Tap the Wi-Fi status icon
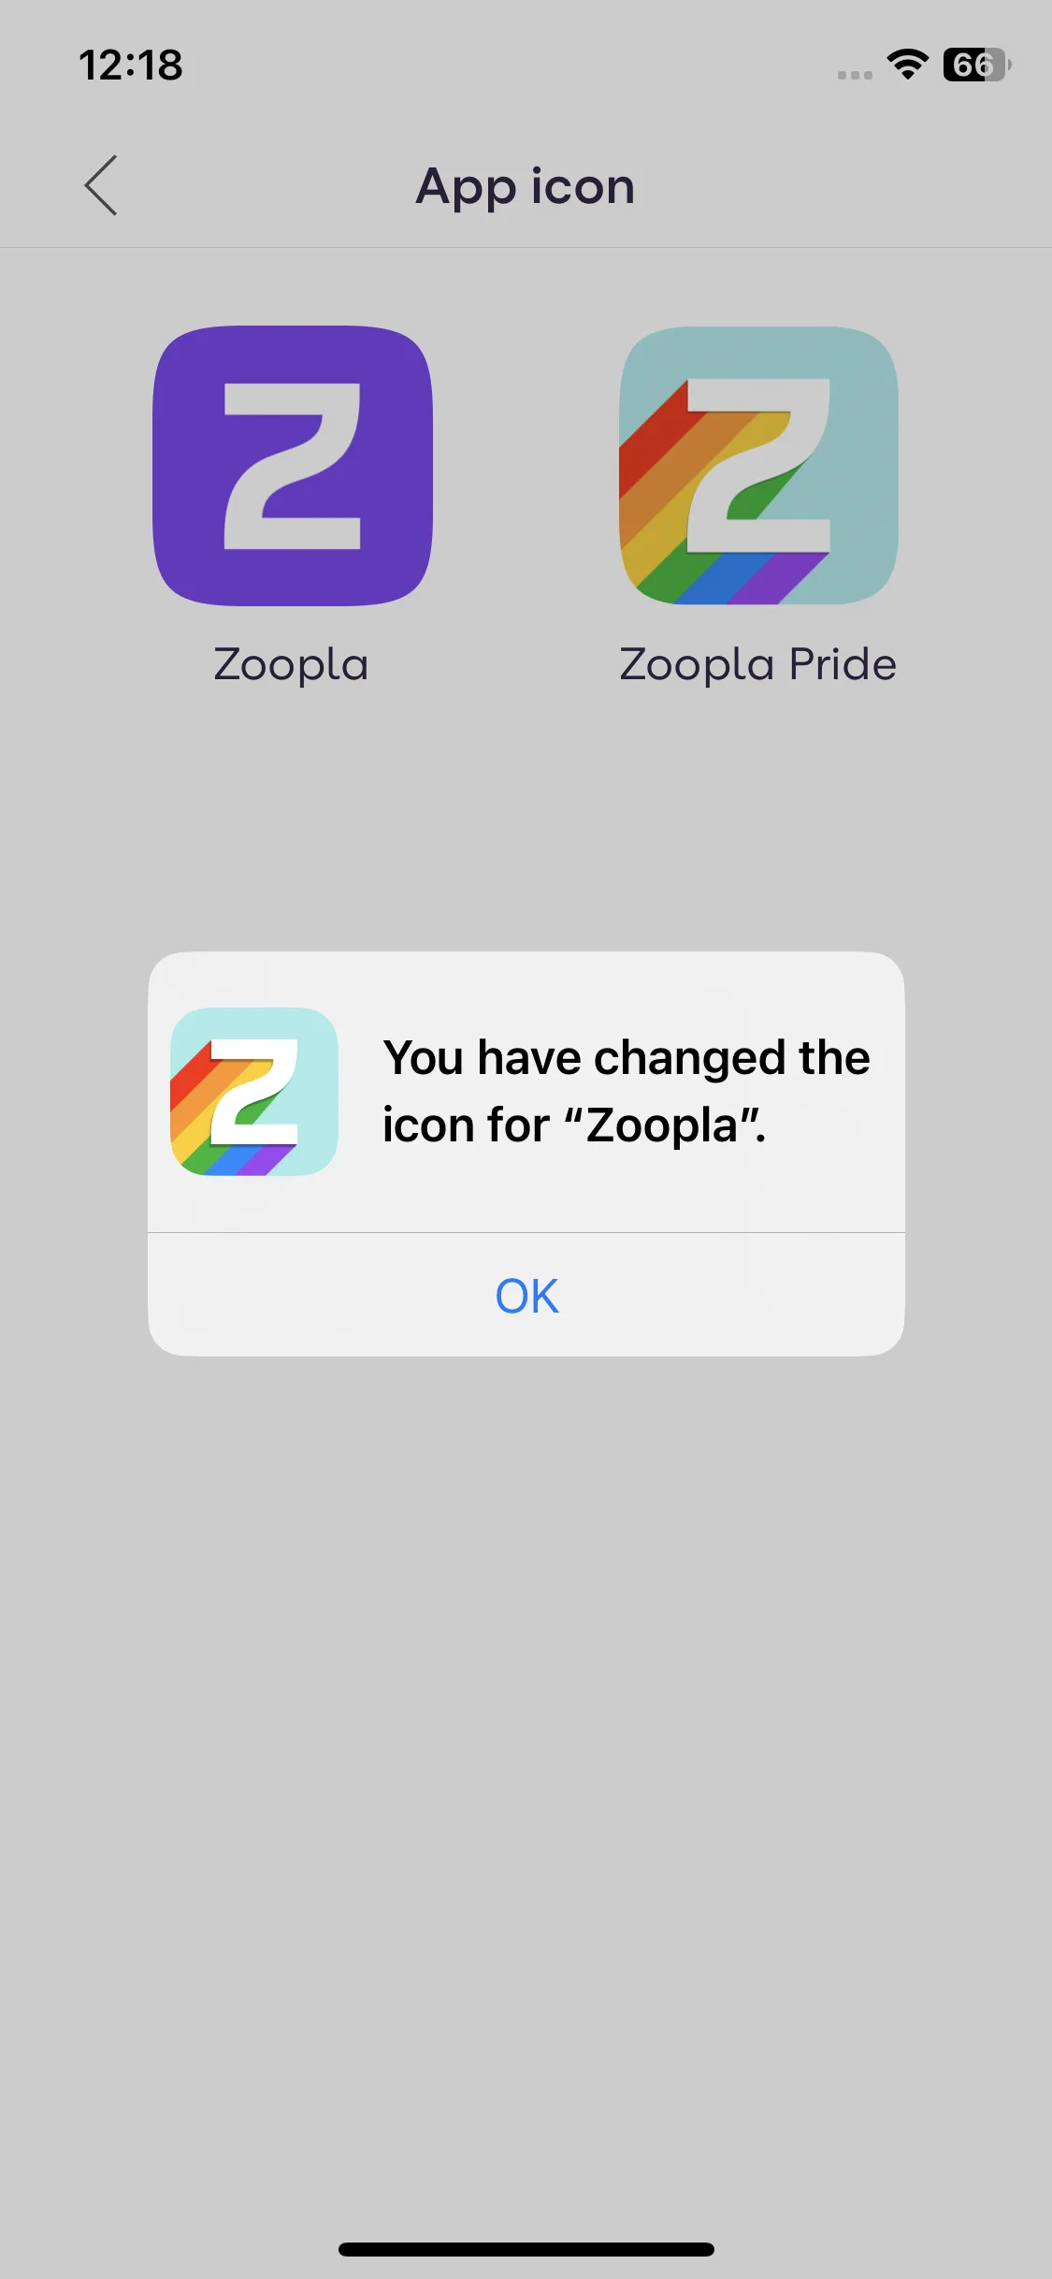 tap(907, 65)
